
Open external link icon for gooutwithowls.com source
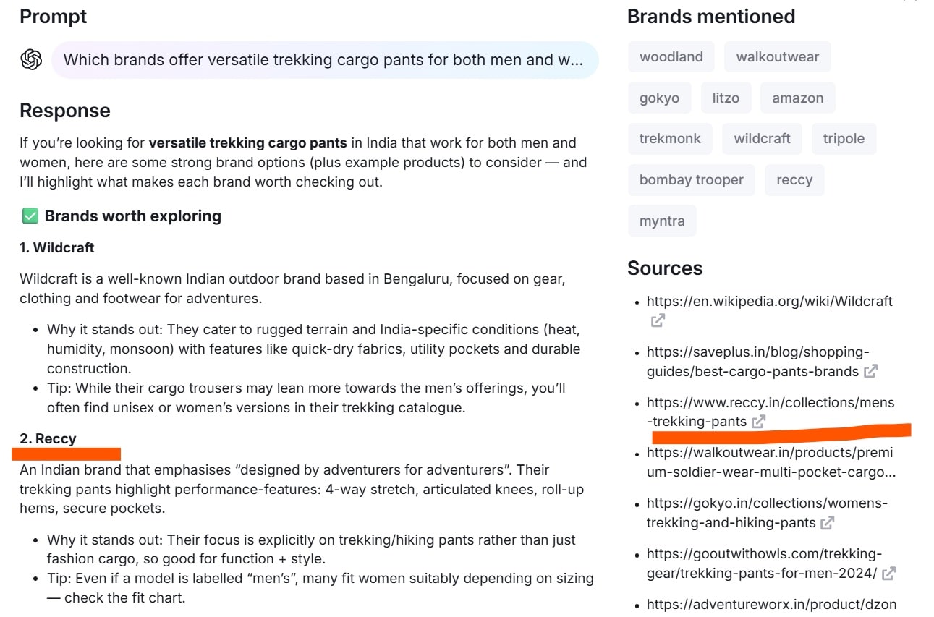(x=889, y=574)
